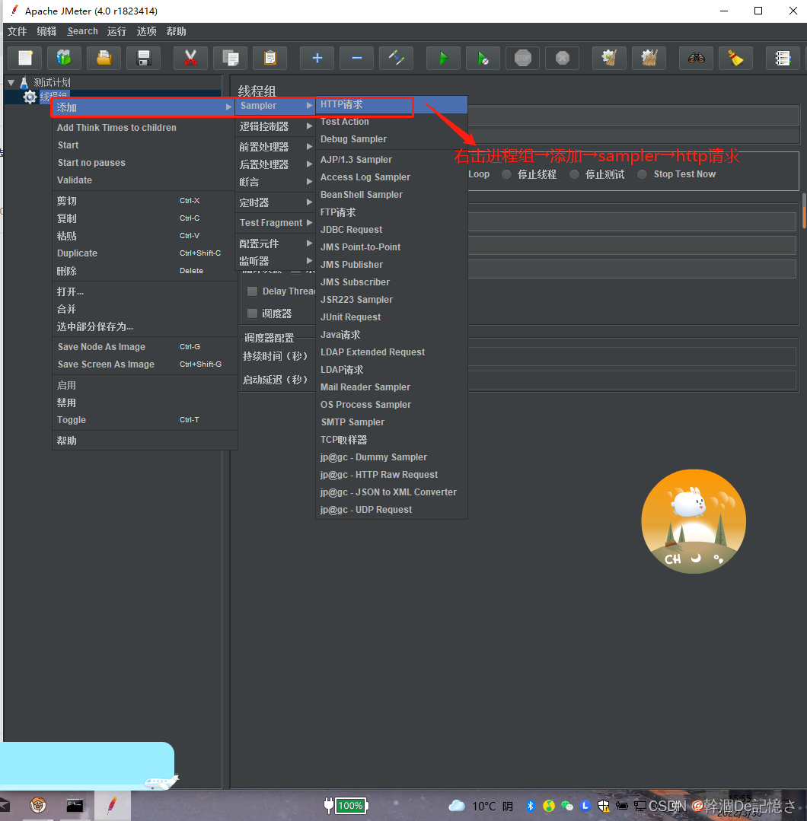
Task: Expand the 后置处理器 submenu
Action: point(276,164)
